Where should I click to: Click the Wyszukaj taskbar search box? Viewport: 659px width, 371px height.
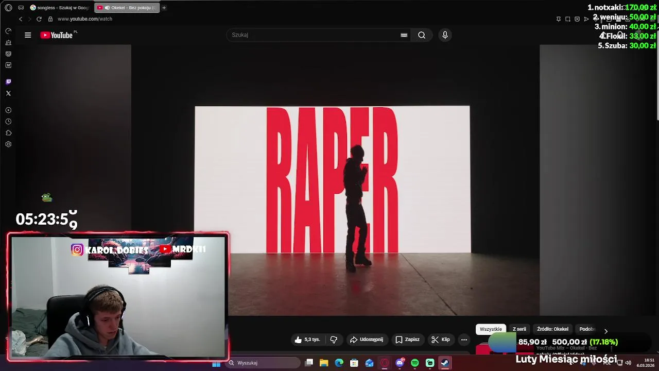click(x=264, y=363)
